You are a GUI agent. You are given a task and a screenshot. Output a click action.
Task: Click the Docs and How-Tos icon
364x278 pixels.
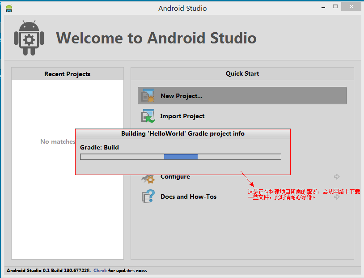[x=148, y=197]
